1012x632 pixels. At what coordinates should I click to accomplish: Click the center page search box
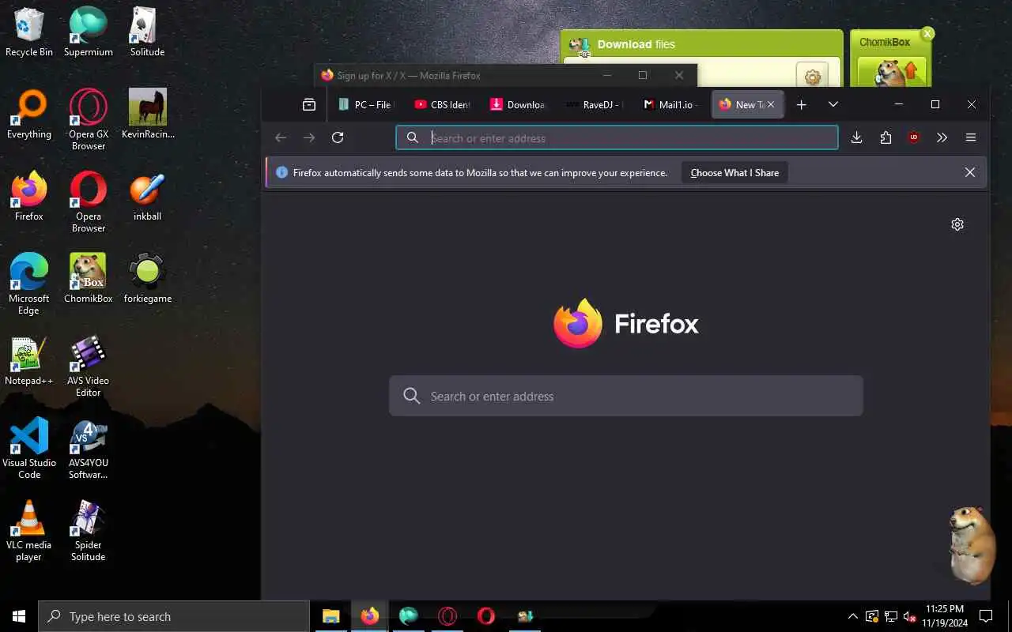coord(625,396)
